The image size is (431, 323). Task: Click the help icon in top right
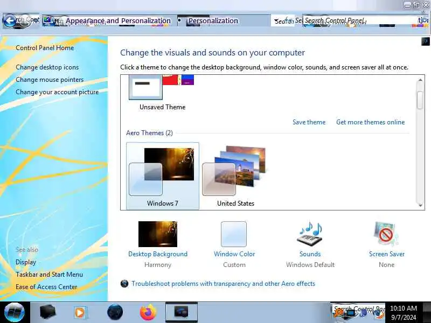point(425,41)
